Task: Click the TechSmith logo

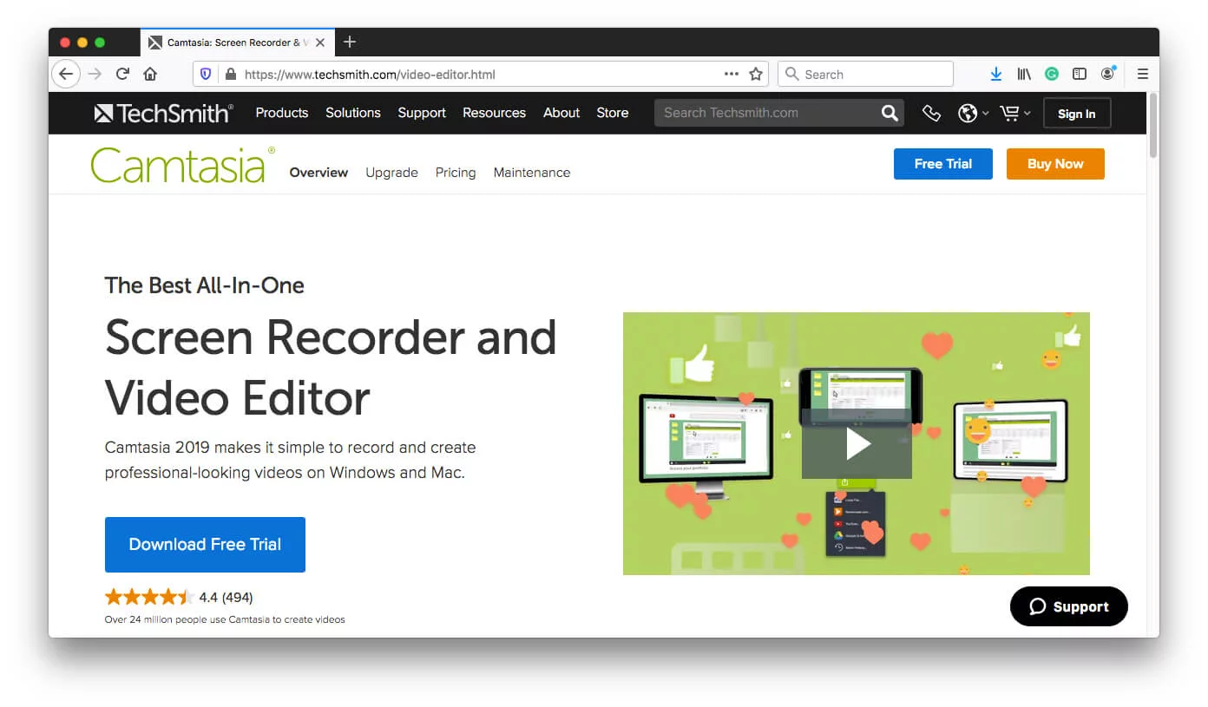Action: (x=163, y=113)
